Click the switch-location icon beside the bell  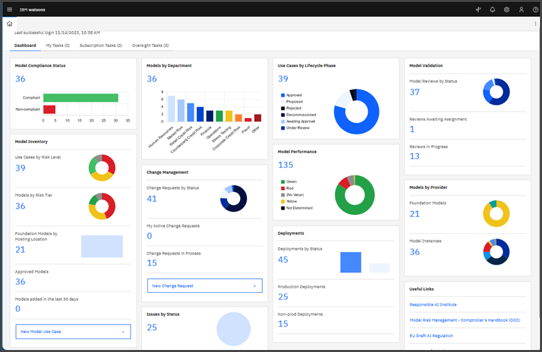tap(478, 9)
